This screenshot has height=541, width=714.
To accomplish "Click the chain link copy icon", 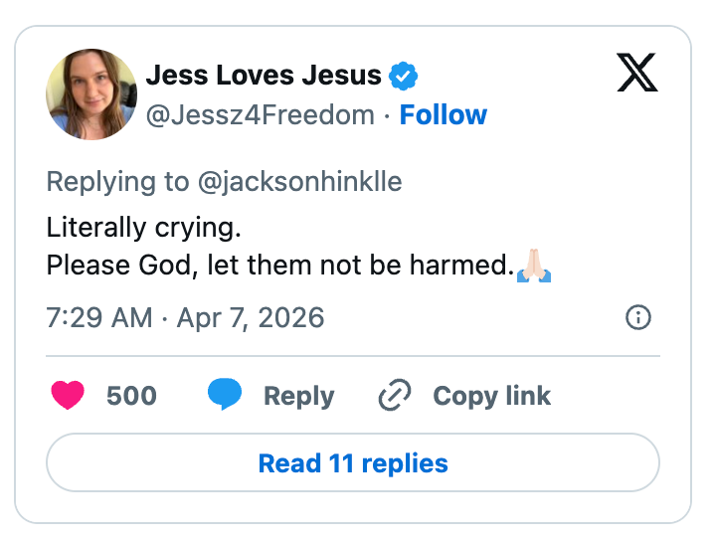I will click(x=395, y=396).
